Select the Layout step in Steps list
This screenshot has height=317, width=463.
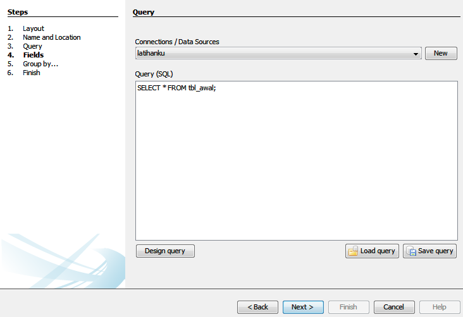point(34,28)
